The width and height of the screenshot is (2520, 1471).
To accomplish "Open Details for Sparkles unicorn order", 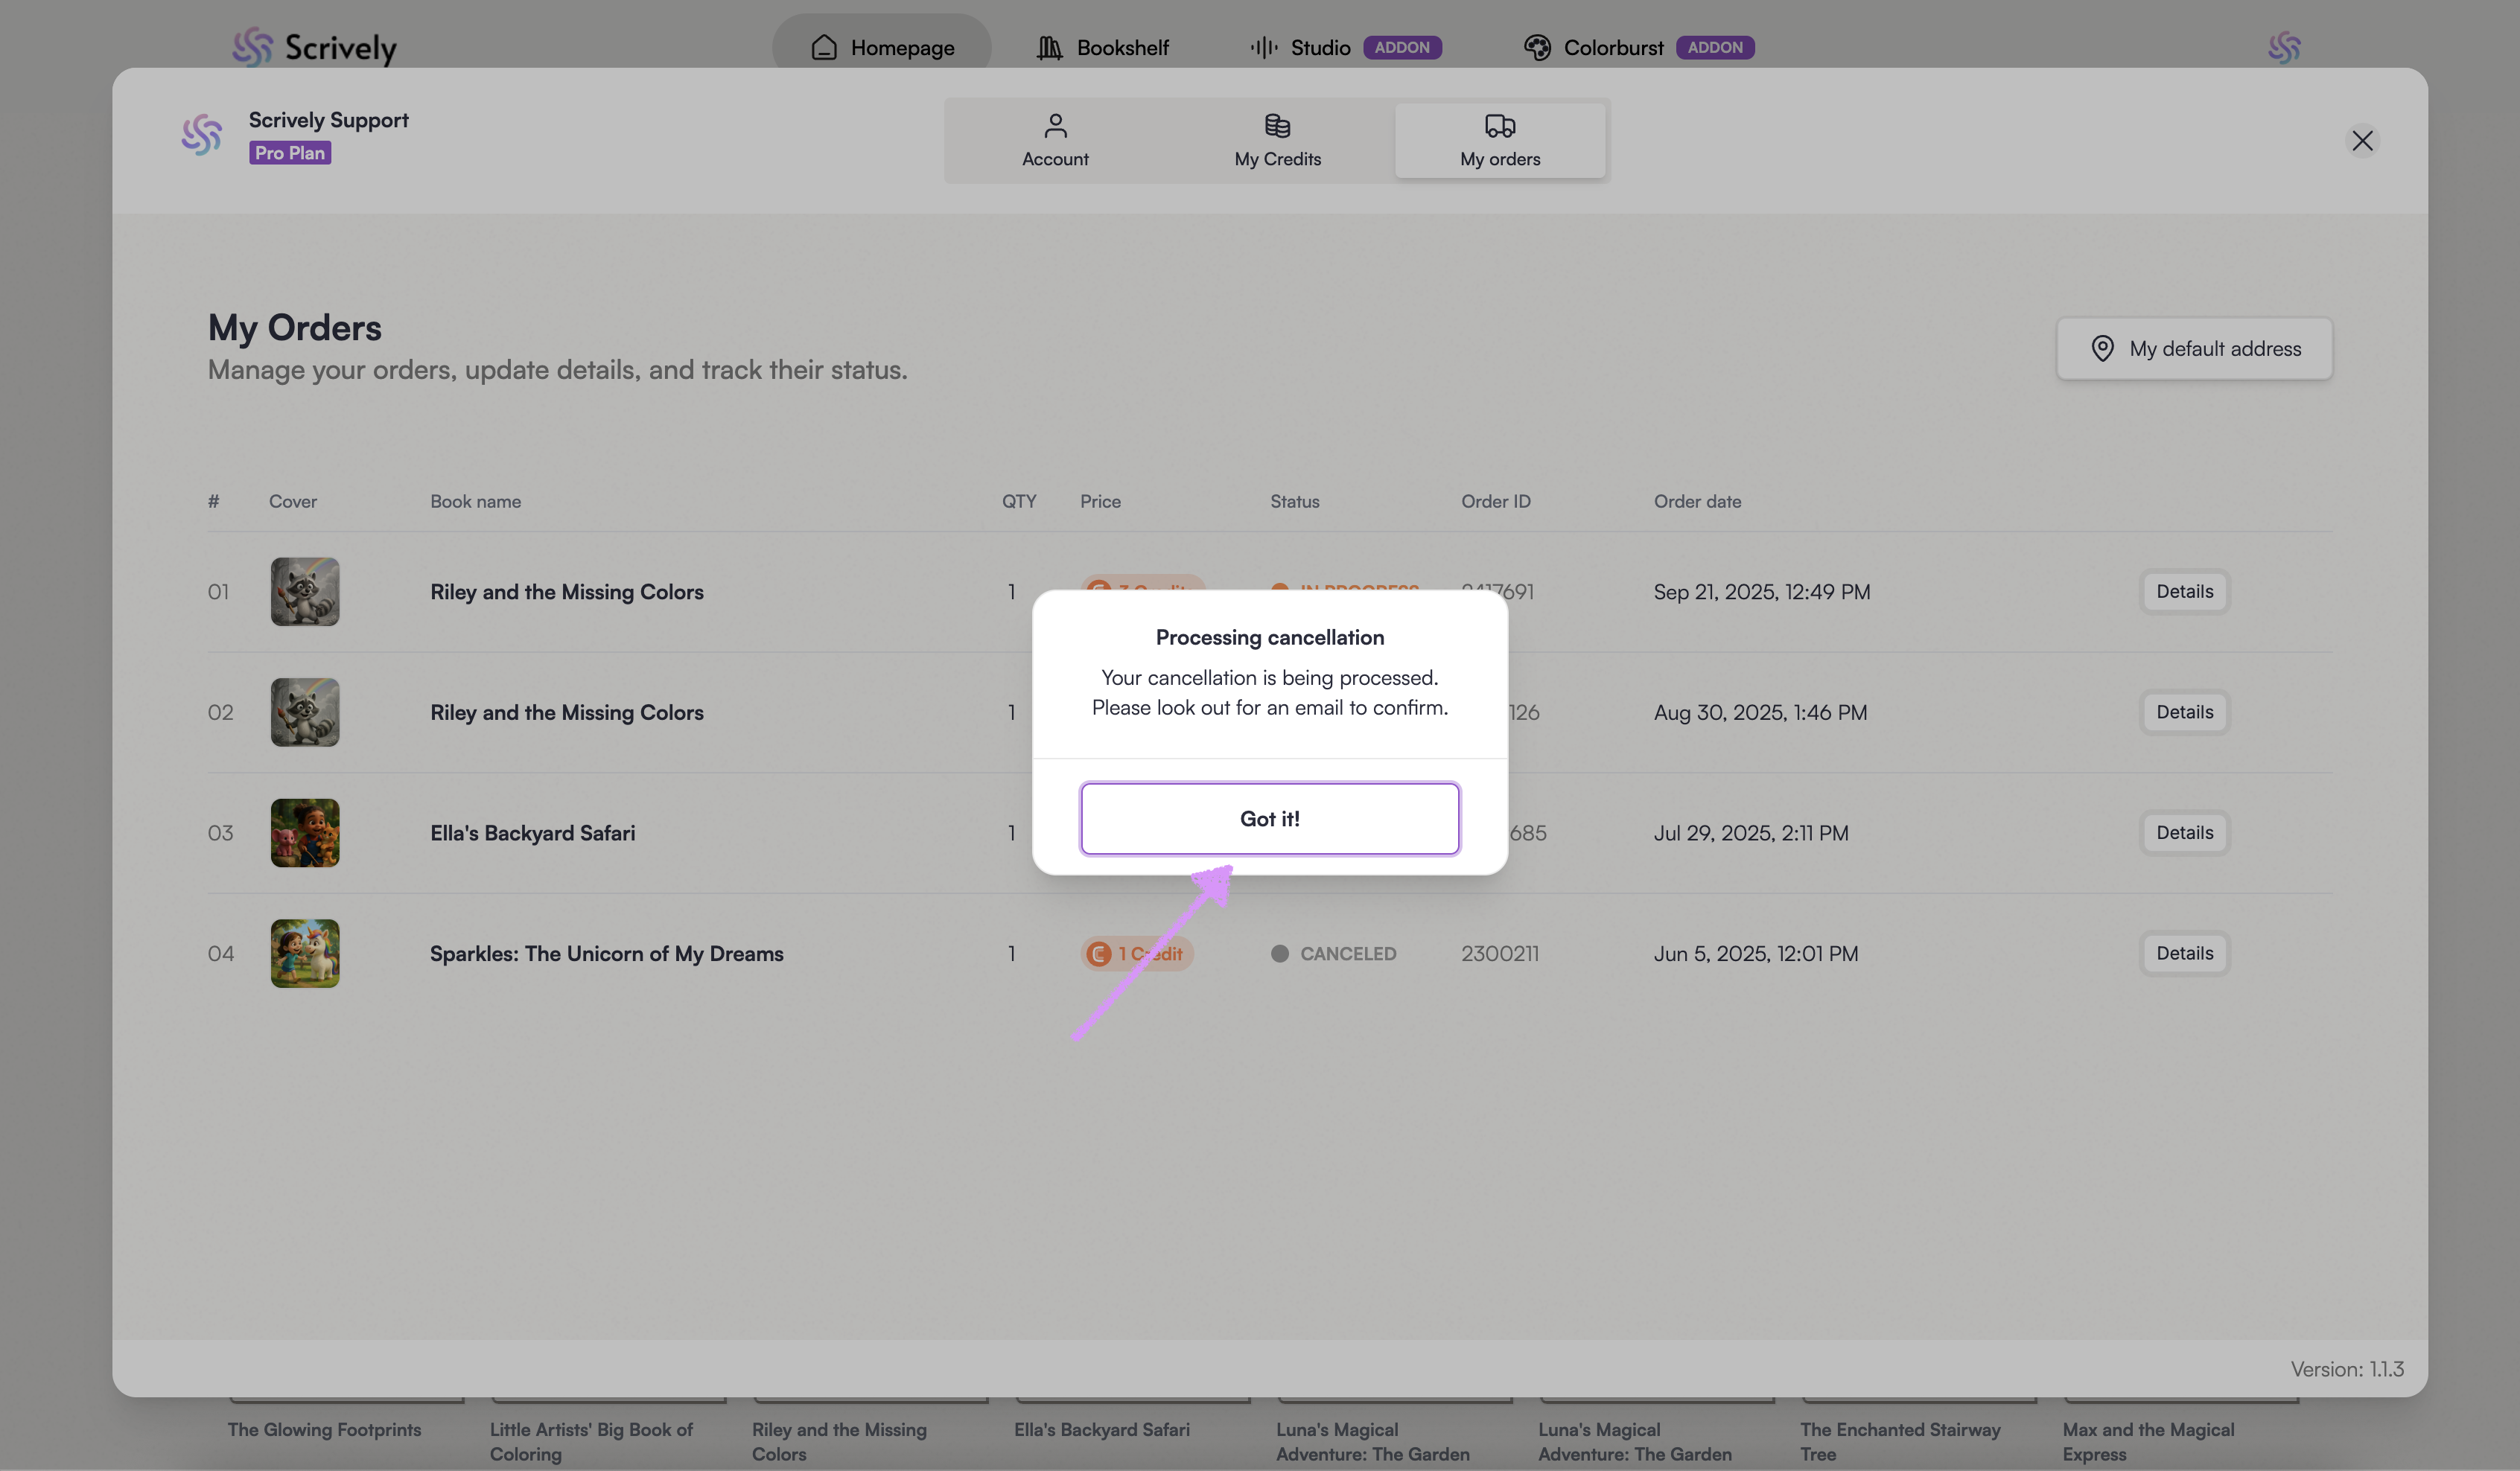I will pos(2184,954).
